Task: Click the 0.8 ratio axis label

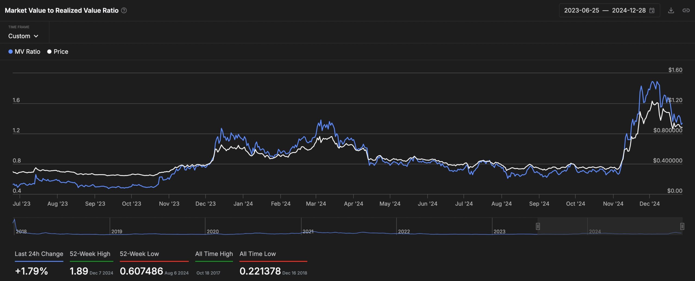Action: 17,160
